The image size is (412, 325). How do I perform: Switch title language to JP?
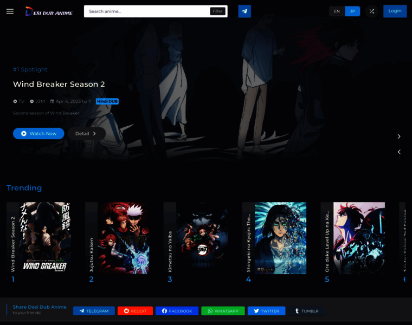(352, 11)
